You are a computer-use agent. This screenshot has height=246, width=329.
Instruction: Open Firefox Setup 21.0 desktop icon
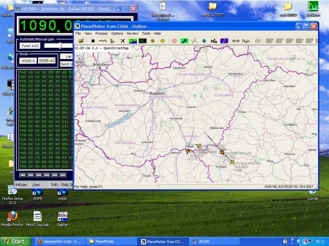12,195
